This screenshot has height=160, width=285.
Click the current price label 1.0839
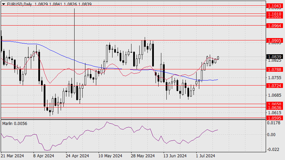[x=274, y=57]
